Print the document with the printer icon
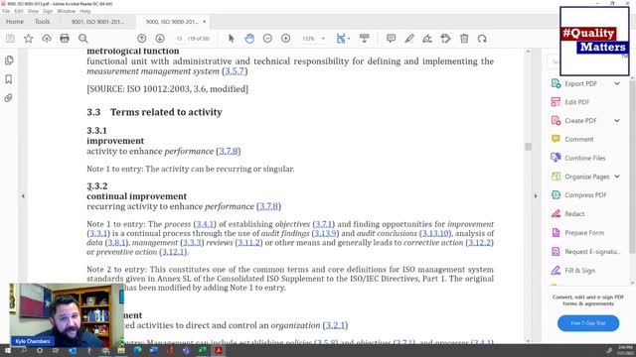Viewport: 636px width, 357px height. pyautogui.click(x=65, y=39)
